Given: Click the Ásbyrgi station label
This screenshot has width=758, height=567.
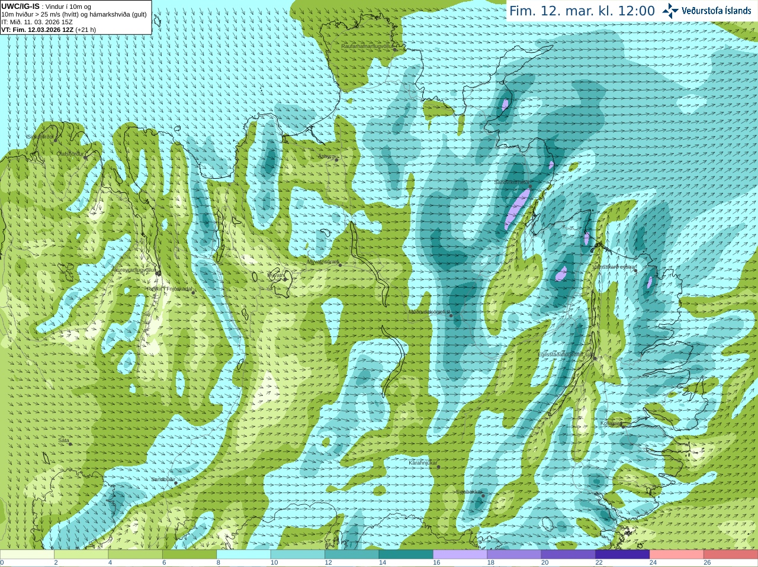Looking at the screenshot, I should (x=326, y=156).
